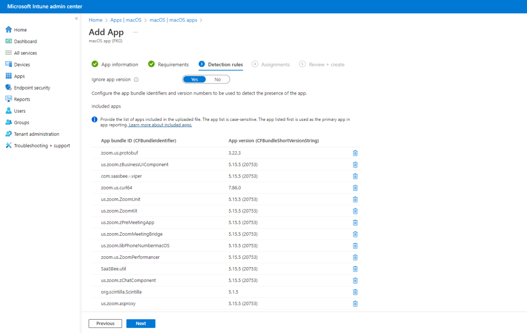527x333 pixels.
Task: Click the trash icon for SaaSBee.util
Action: (355, 269)
